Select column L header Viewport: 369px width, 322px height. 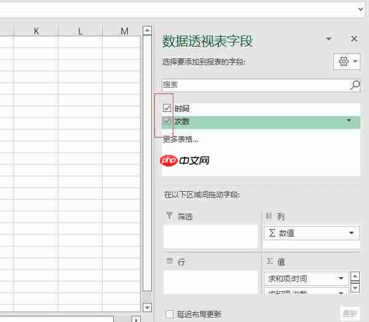pyautogui.click(x=80, y=31)
